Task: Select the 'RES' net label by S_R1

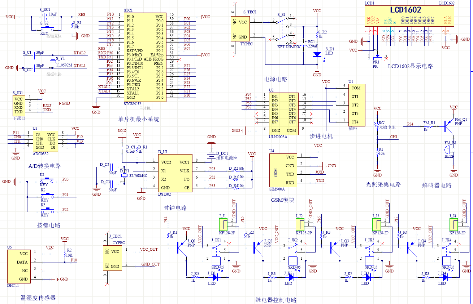Action: 82,15
